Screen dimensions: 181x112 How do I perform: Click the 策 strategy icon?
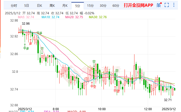159,5
